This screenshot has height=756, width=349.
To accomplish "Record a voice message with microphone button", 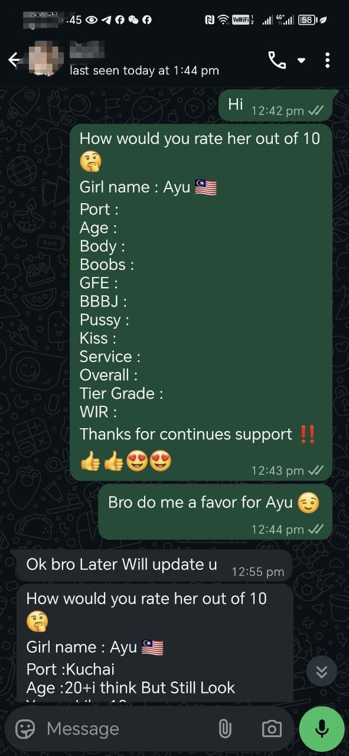I will tap(322, 729).
